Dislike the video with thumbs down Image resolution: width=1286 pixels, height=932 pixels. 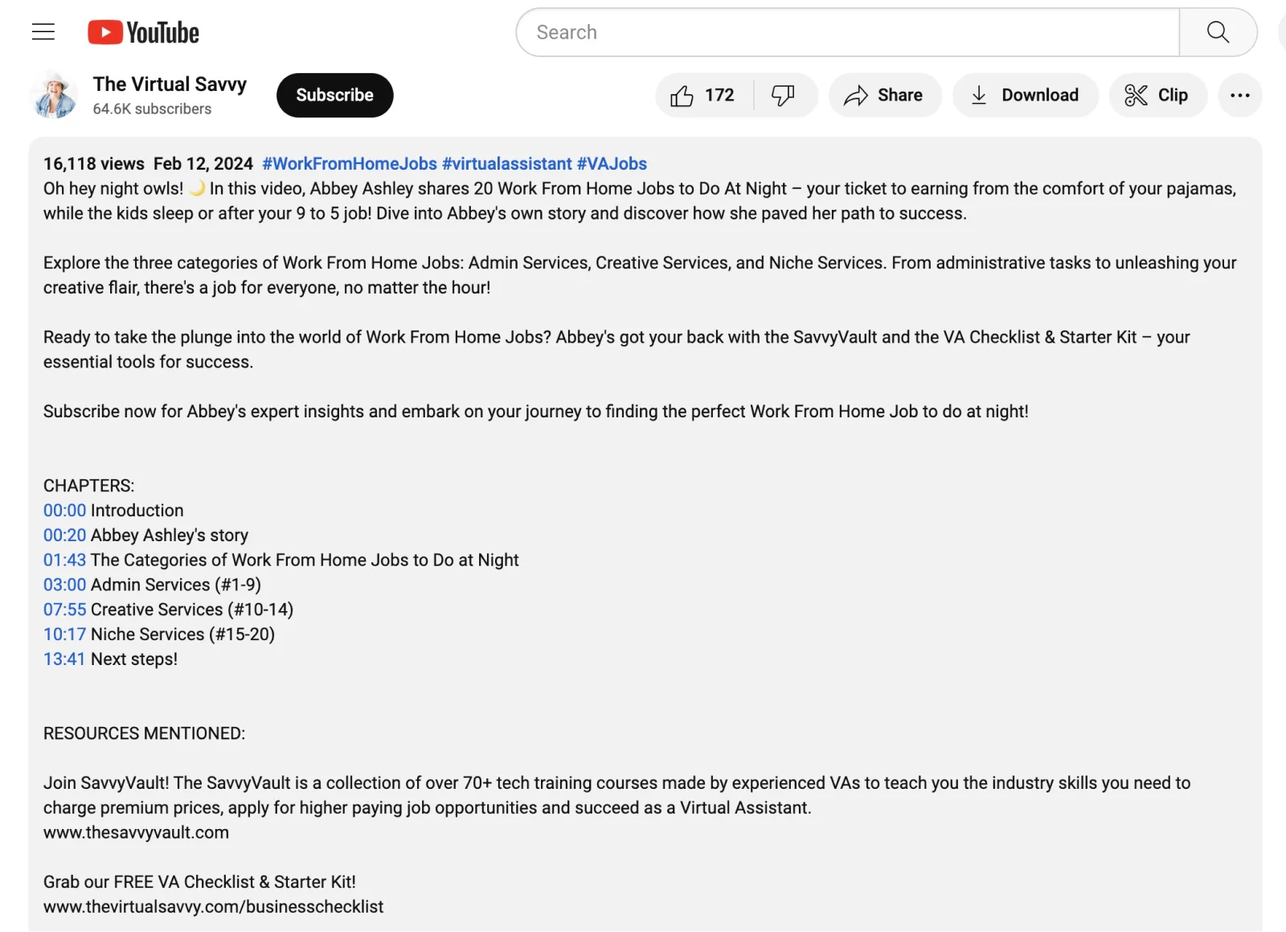[x=783, y=96]
